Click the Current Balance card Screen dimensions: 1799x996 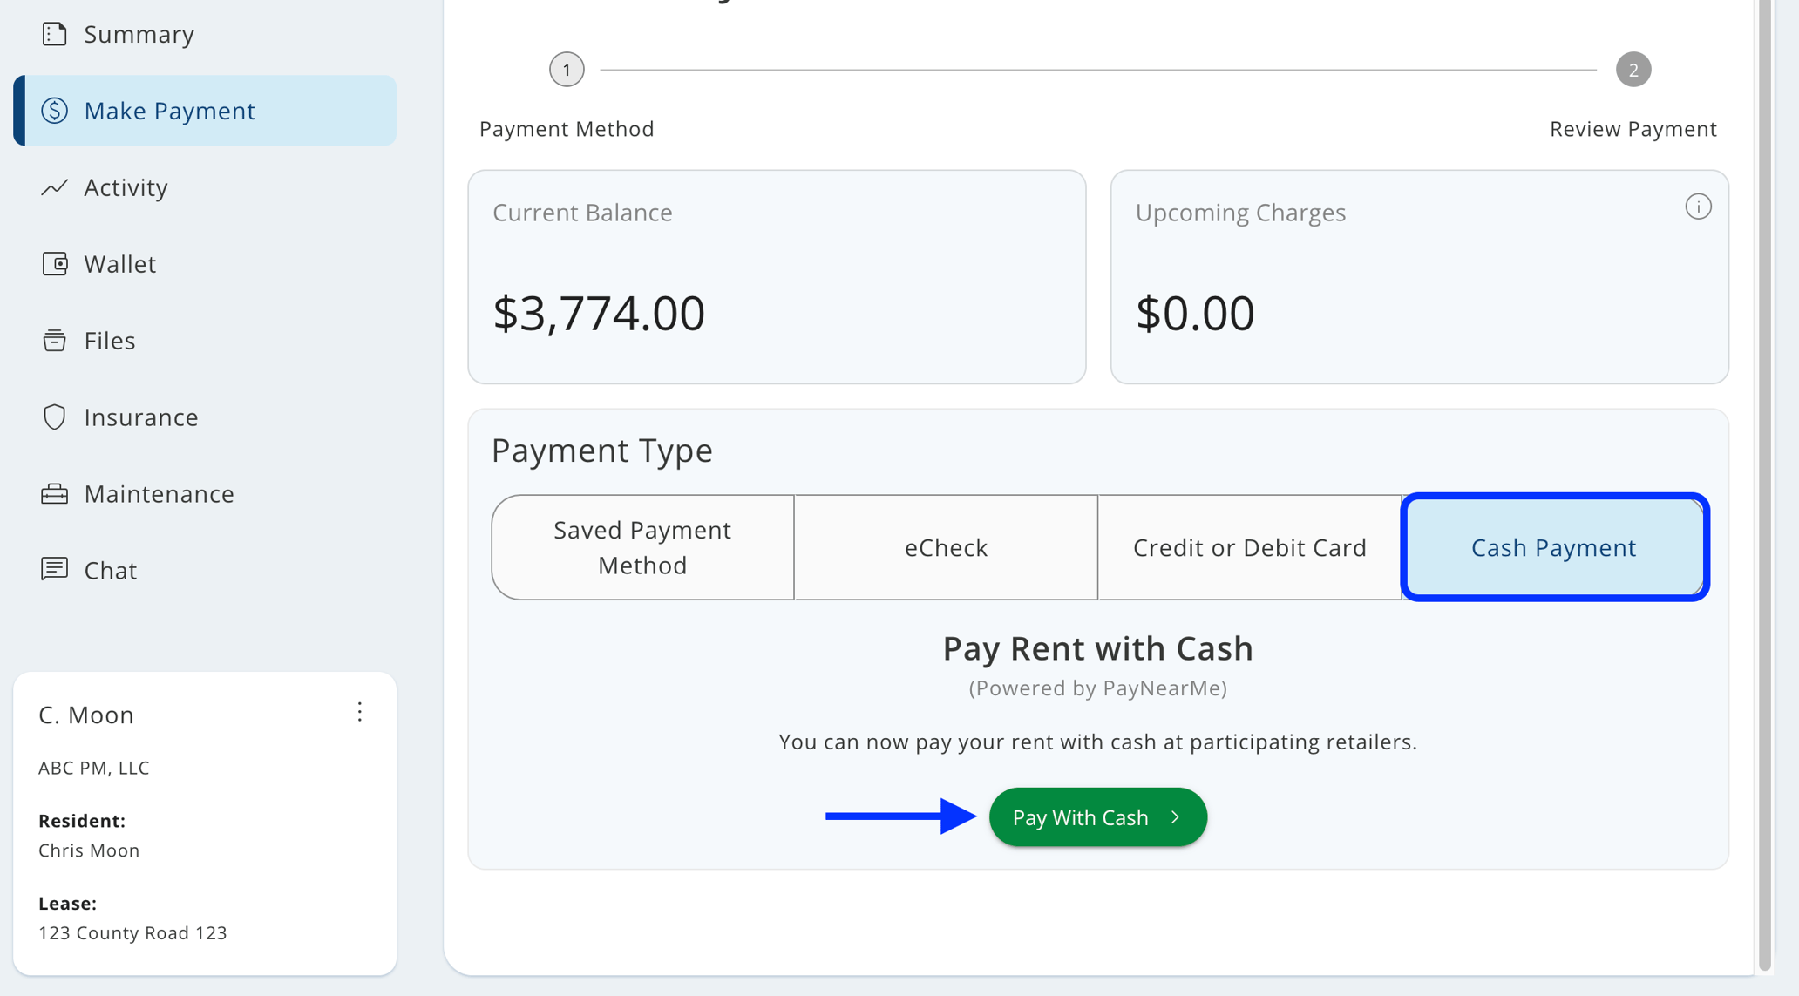point(777,277)
